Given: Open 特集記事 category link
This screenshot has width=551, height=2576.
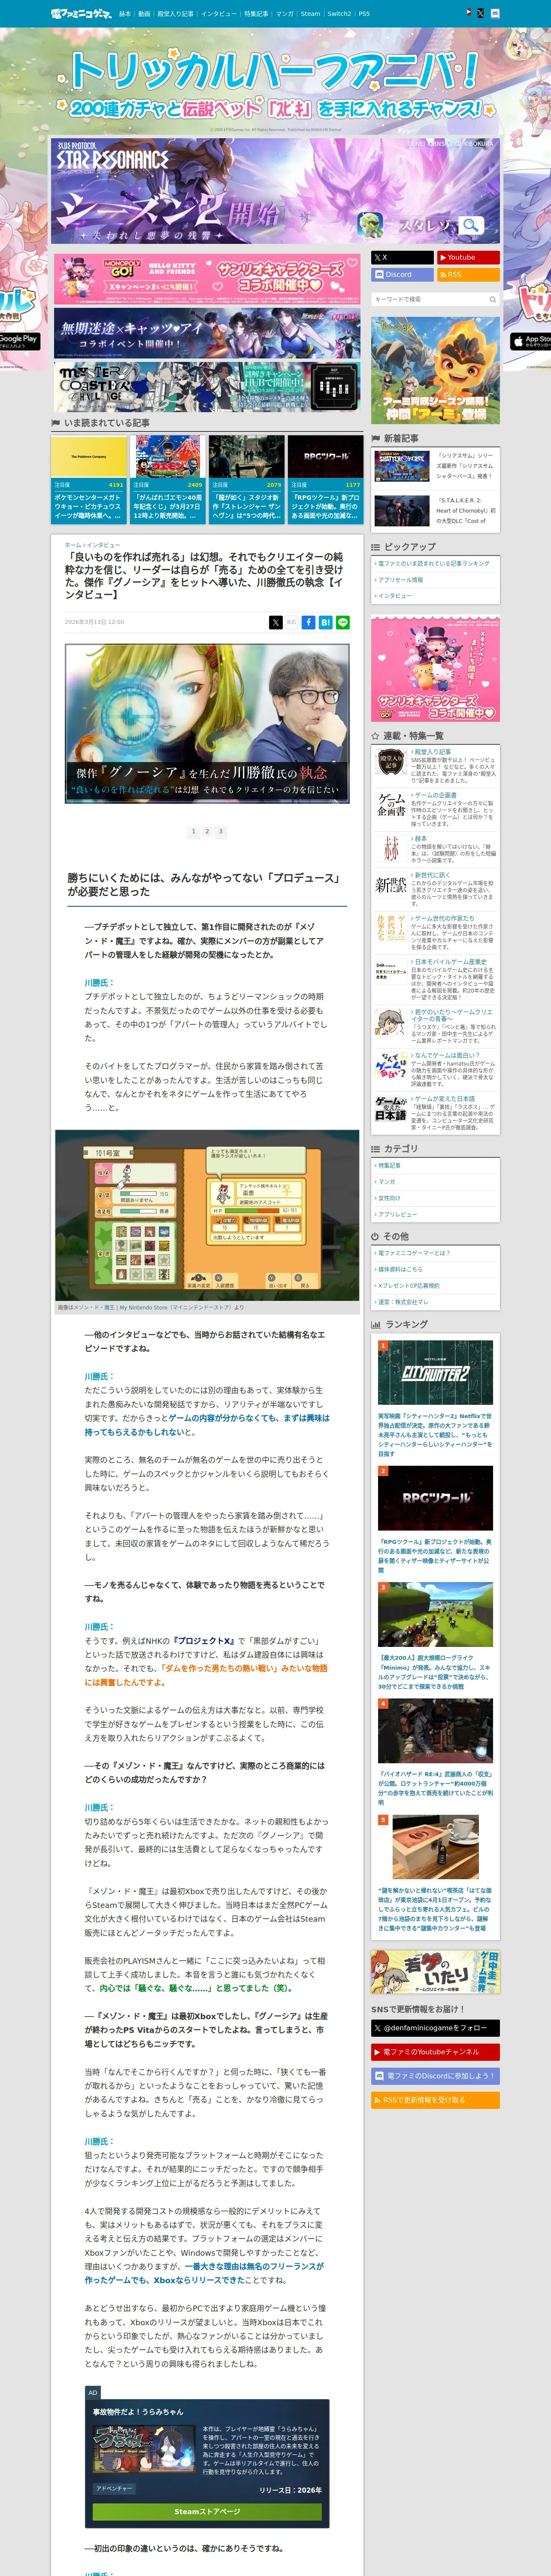Looking at the screenshot, I should tap(388, 1165).
